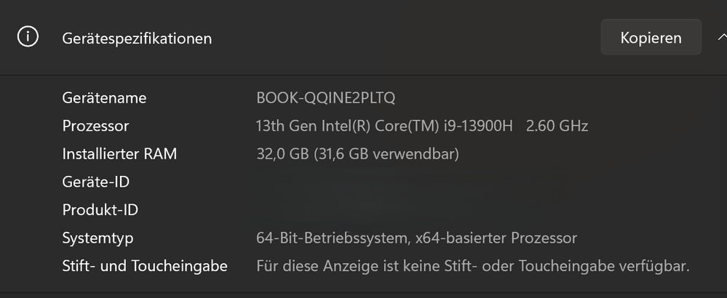727x298 pixels.
Task: Click the Prozessor label
Action: (95, 126)
